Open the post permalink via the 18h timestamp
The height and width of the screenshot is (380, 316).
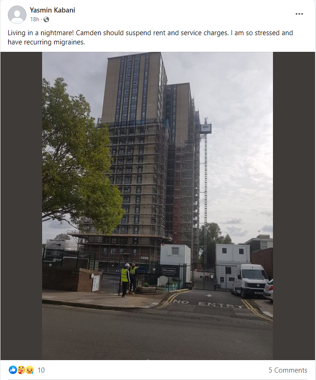[35, 19]
